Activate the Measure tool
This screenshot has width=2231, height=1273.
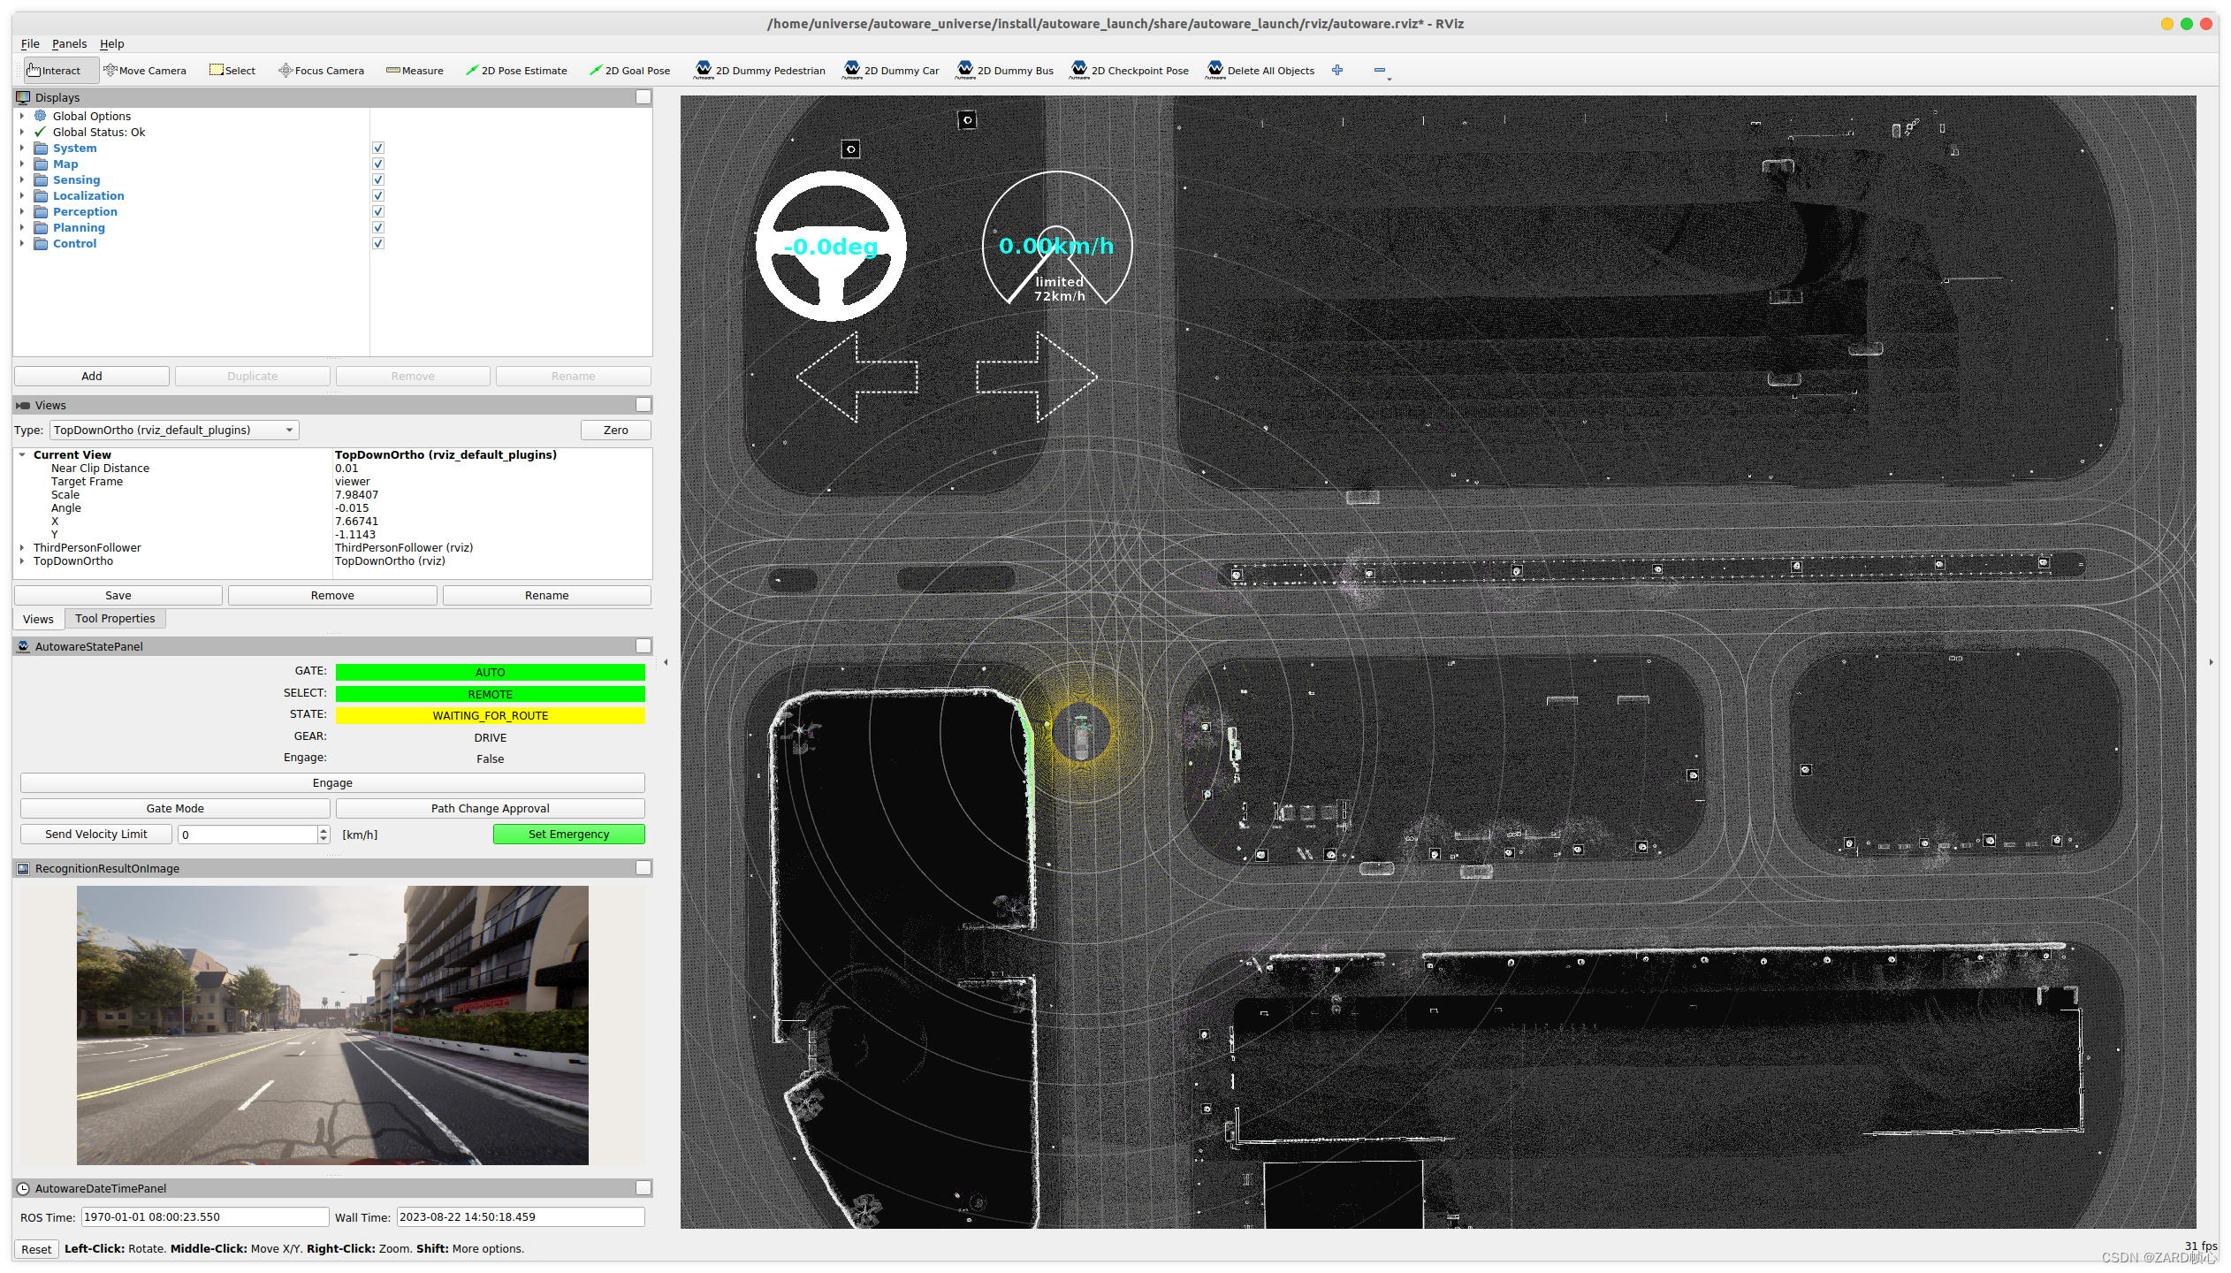[415, 71]
